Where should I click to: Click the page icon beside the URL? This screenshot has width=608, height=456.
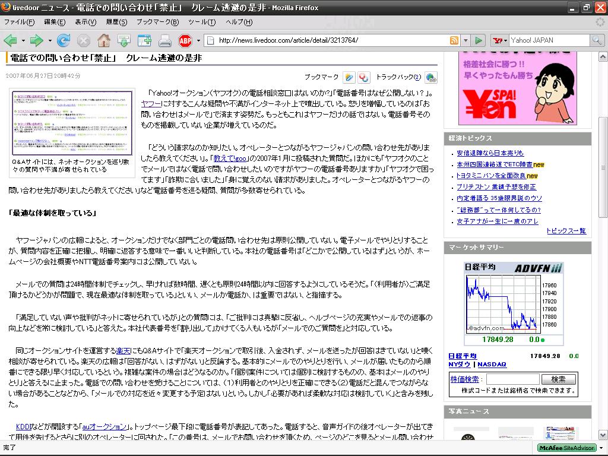click(210, 40)
